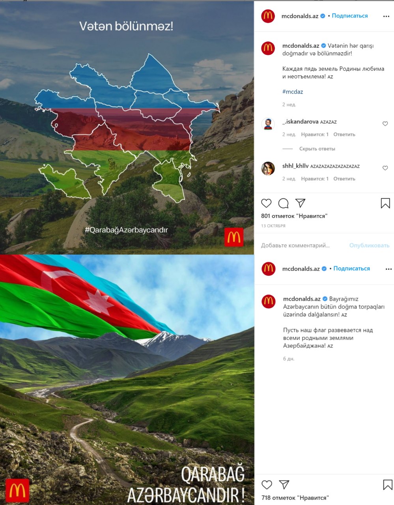The height and width of the screenshot is (505, 394).
Task: Open shhl_khllv profile avatar
Action: click(x=268, y=168)
